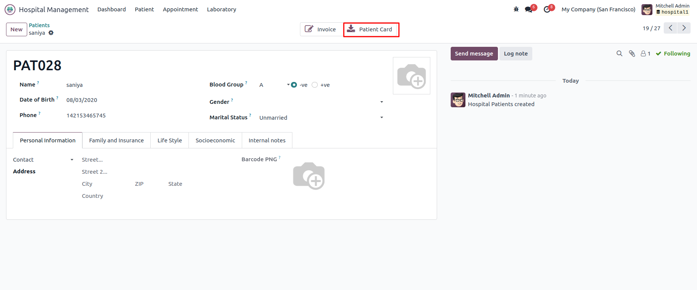Open the conversations chat icon
The height and width of the screenshot is (290, 697).
(529, 9)
